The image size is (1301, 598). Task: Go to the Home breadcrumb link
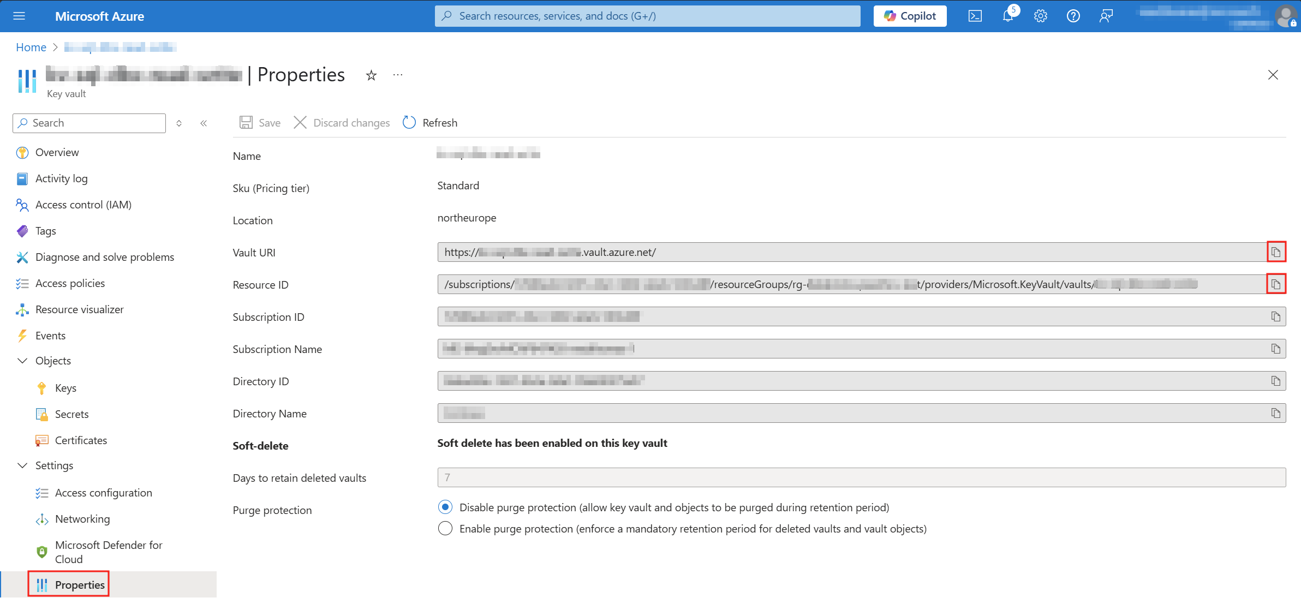pyautogui.click(x=31, y=47)
